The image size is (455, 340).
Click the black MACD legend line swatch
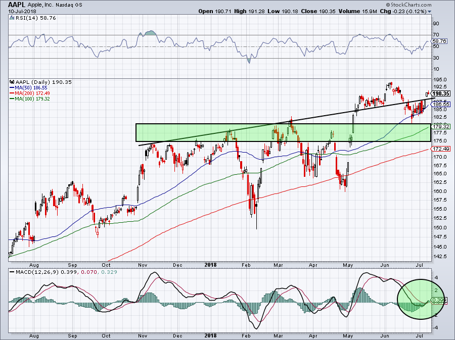tap(12, 272)
